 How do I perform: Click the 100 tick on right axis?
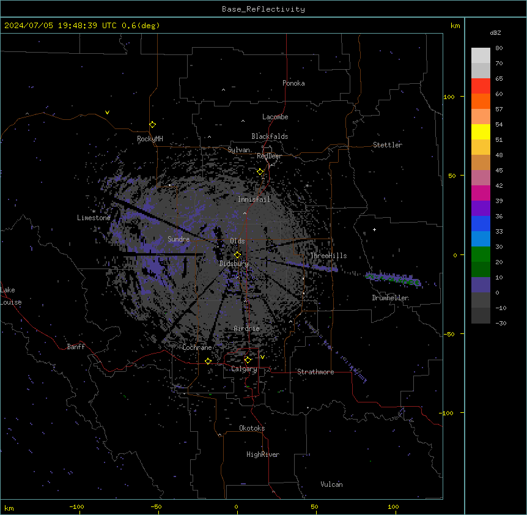[449, 97]
